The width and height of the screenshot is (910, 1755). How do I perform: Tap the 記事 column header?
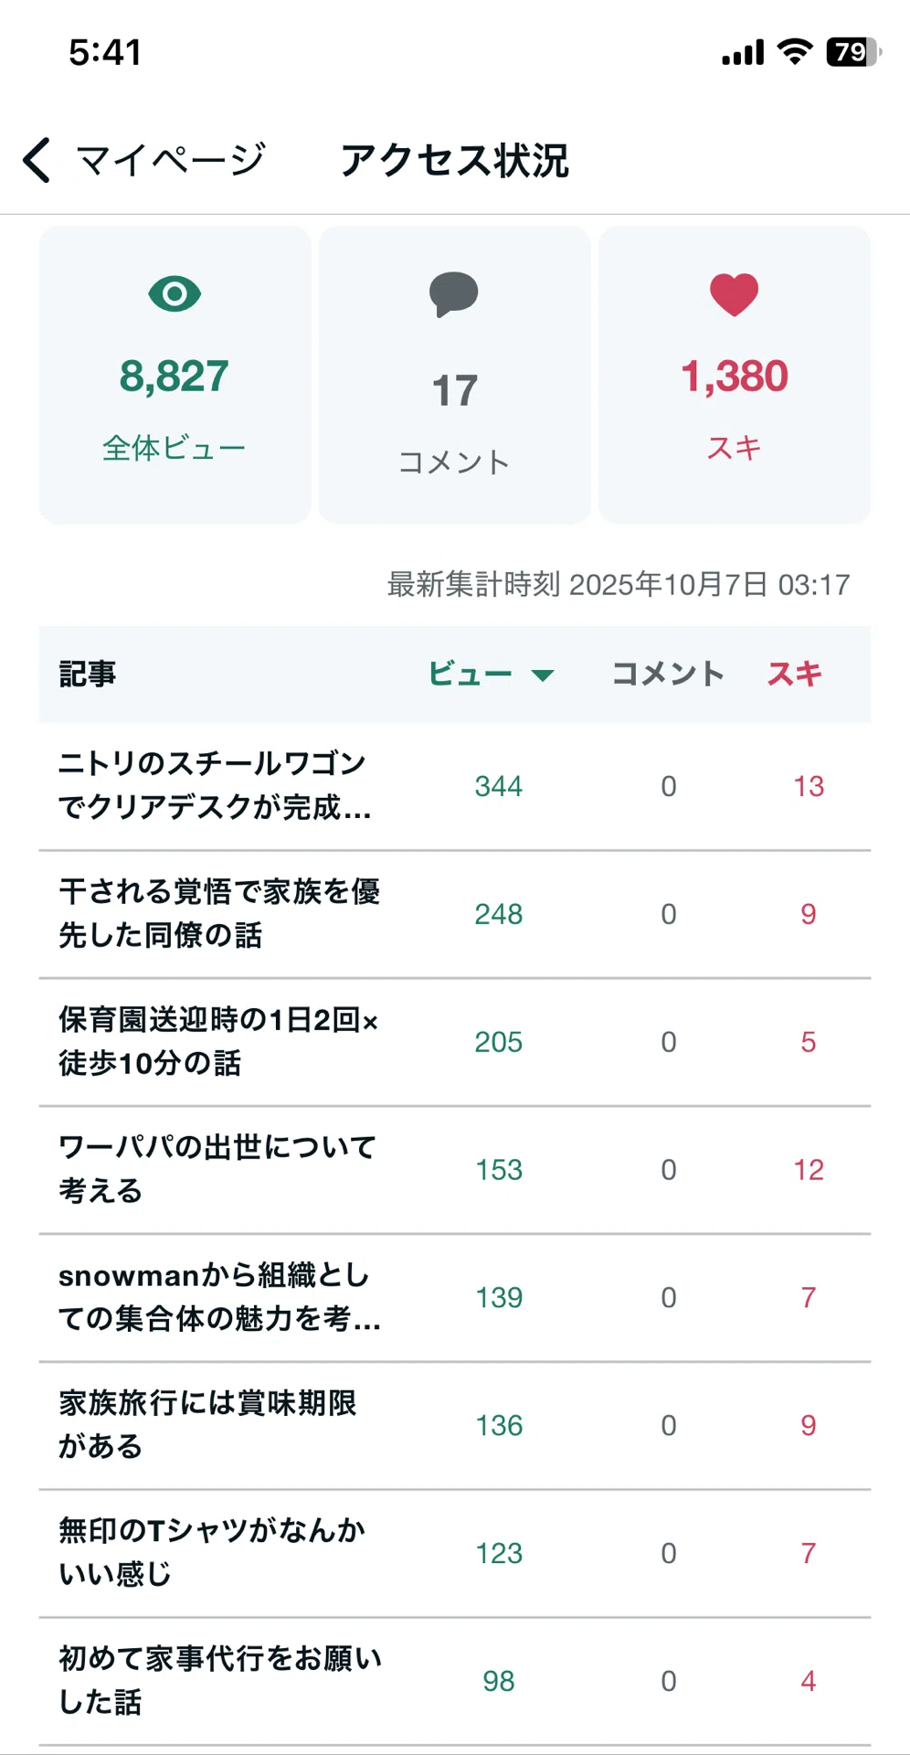pos(88,675)
